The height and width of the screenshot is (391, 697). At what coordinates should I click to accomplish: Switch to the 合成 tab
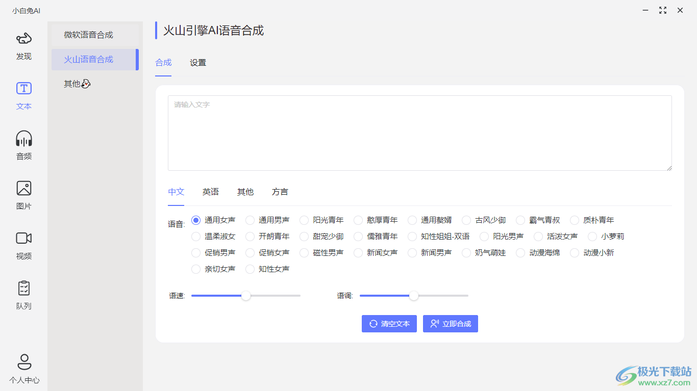(163, 63)
